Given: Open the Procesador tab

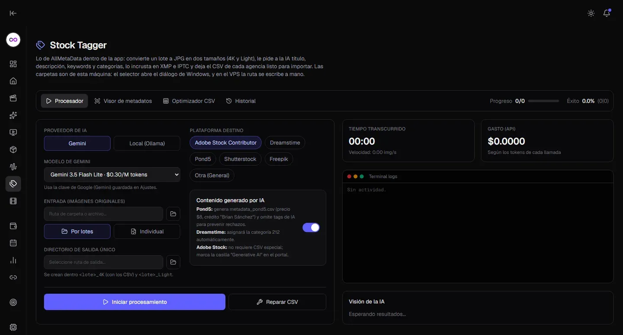Looking at the screenshot, I should click(64, 101).
